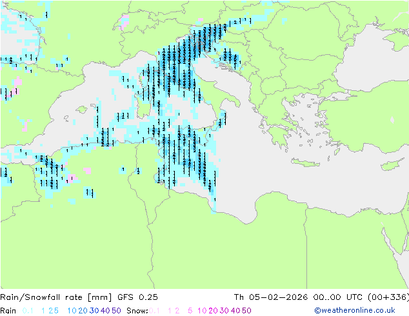Select the Snow legend value 20
The height and width of the screenshot is (316, 409).
click(213, 311)
